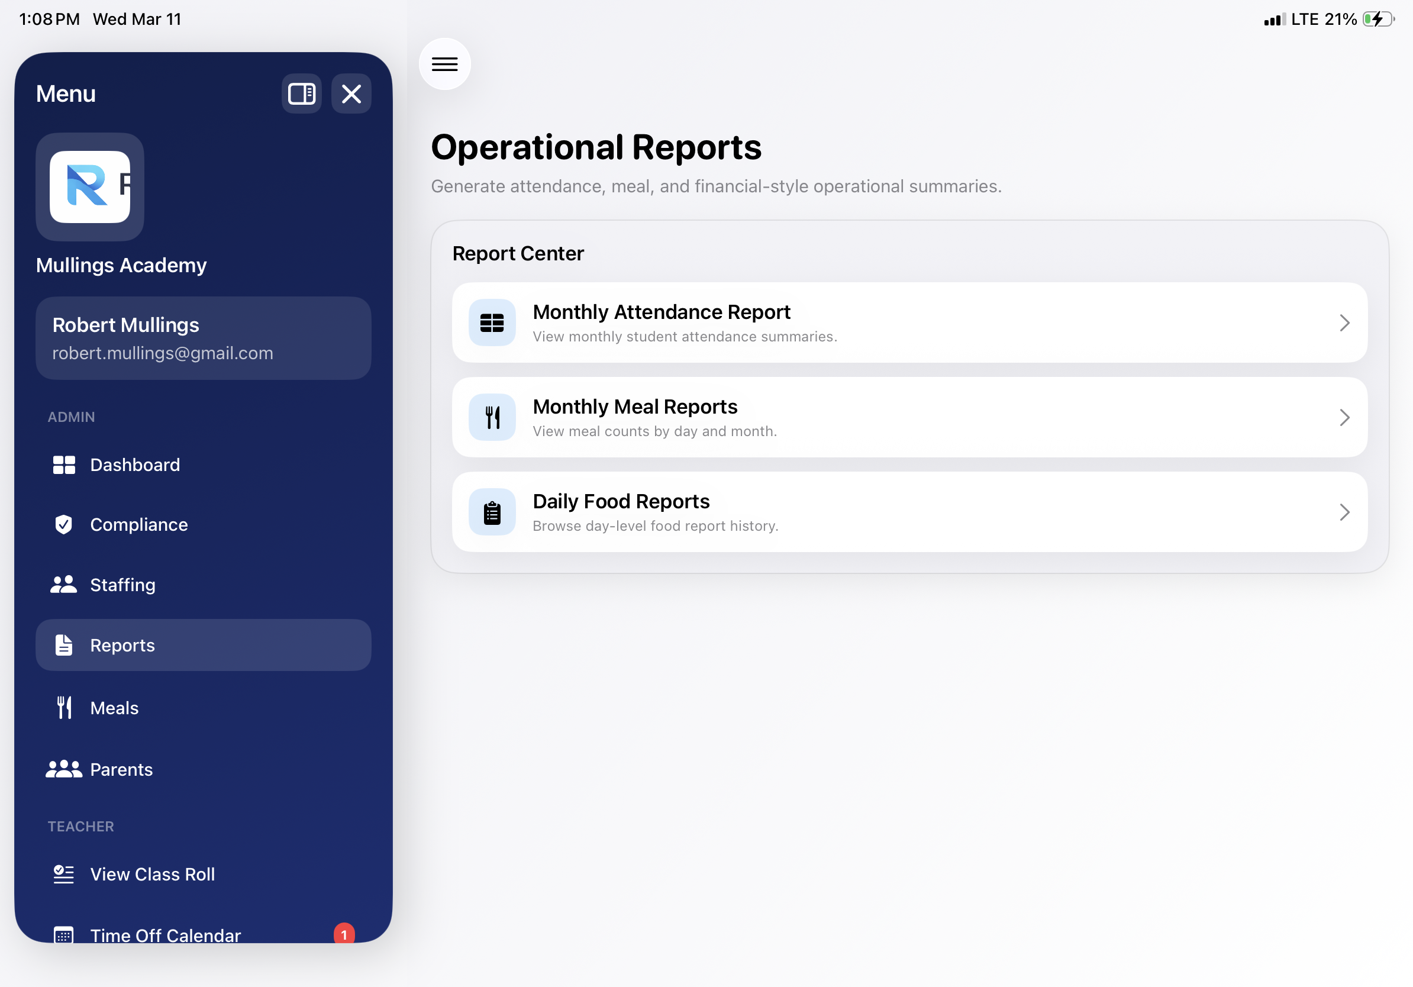This screenshot has width=1413, height=987.
Task: Click the Operational Reports heading
Action: [596, 147]
